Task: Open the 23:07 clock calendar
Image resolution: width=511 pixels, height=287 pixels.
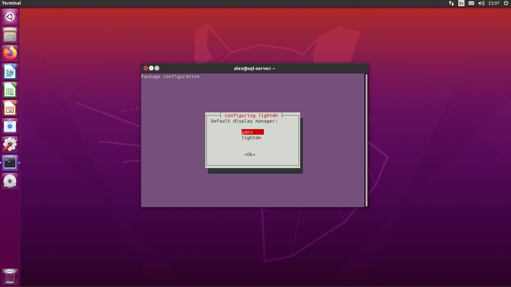Action: coord(494,3)
